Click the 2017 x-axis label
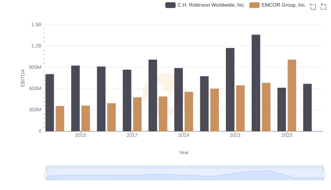 coord(132,135)
